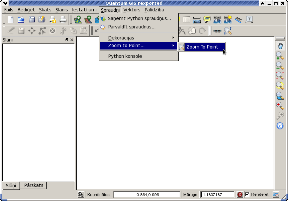The width and height of the screenshot is (288, 201).
Task: Select the Pan map hand tool
Action: click(x=280, y=46)
